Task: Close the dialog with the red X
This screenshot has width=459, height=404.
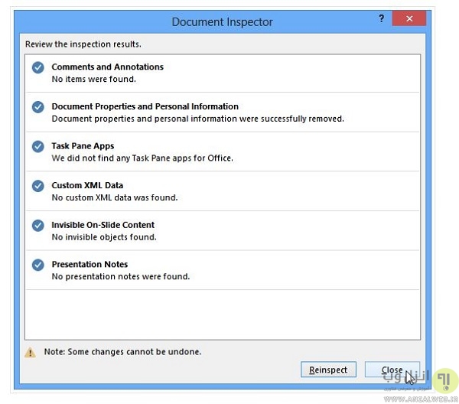Action: pyautogui.click(x=409, y=19)
